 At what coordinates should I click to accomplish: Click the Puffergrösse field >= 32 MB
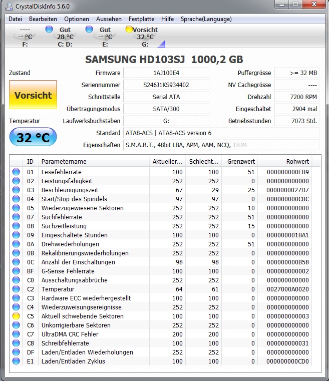pos(296,73)
